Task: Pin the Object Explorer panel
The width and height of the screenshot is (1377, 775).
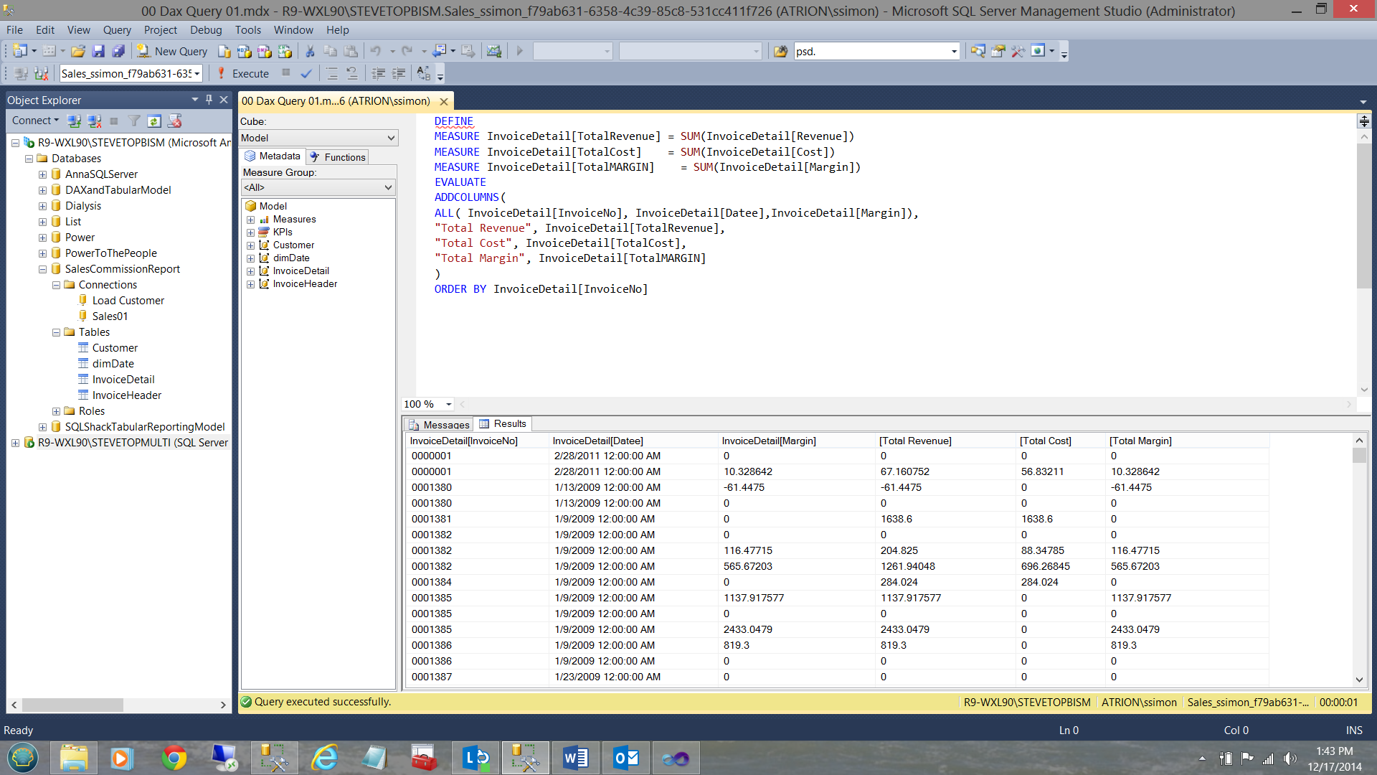Action: pos(209,100)
